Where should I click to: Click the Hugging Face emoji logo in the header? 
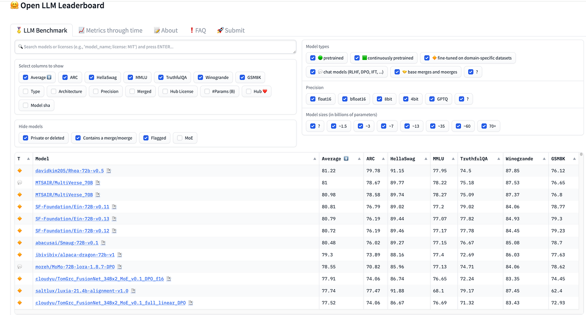point(14,6)
